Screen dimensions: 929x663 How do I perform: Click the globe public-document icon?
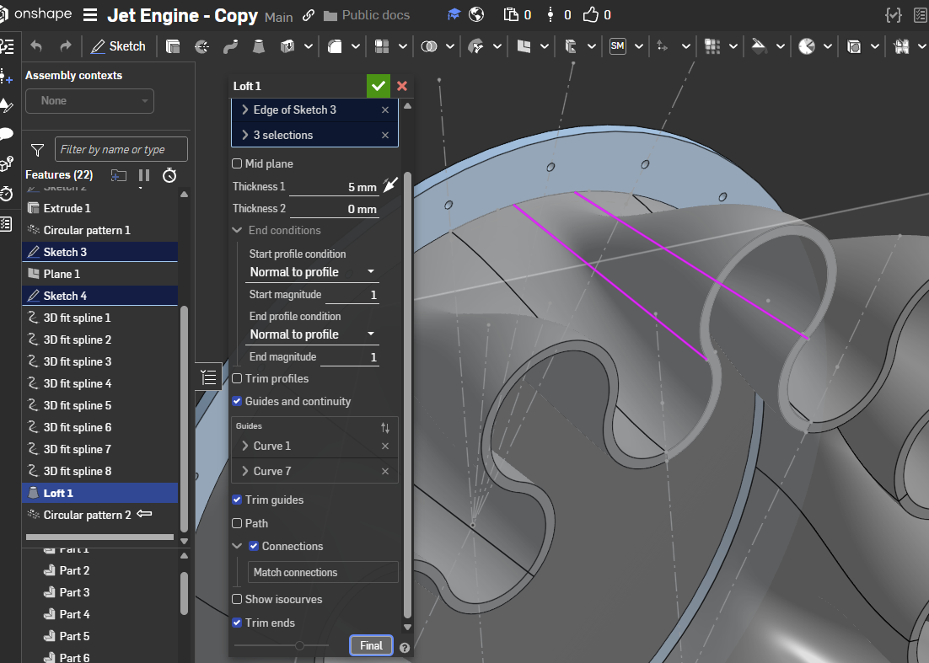(x=476, y=15)
